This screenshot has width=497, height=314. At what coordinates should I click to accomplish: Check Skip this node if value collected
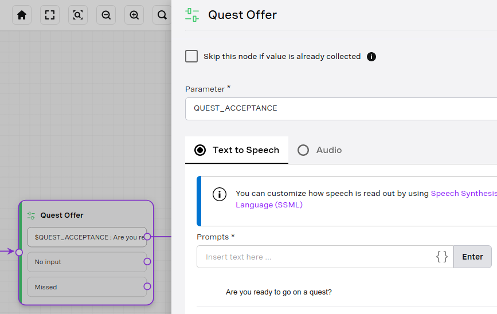tap(191, 56)
